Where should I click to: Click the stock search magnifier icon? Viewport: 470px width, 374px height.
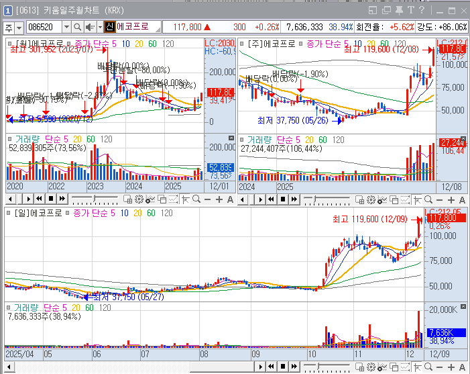tap(77, 28)
